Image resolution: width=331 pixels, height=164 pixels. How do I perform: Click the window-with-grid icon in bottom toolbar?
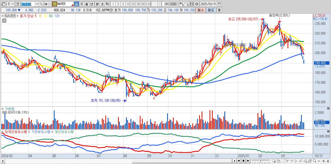point(274,161)
